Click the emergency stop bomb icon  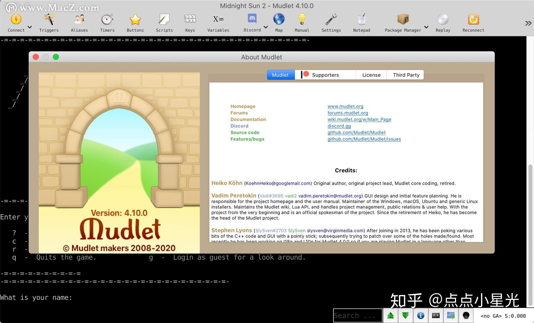(466, 315)
